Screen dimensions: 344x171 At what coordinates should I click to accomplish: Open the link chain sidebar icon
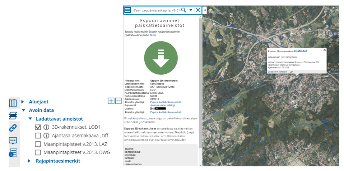pos(13,128)
